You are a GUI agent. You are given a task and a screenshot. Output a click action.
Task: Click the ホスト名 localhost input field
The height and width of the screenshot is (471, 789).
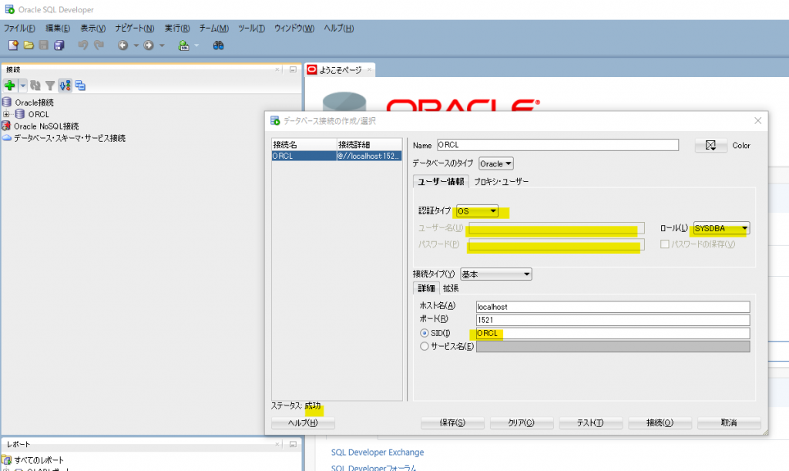[x=612, y=307]
